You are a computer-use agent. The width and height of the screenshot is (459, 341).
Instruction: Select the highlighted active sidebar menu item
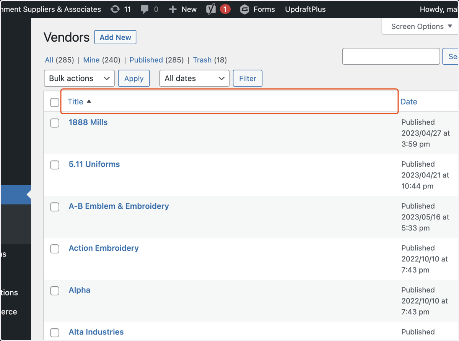[x=16, y=195]
